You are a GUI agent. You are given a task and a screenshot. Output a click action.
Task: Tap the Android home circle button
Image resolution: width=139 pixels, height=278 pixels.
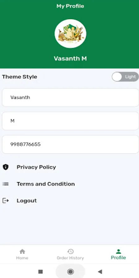[x=70, y=272]
